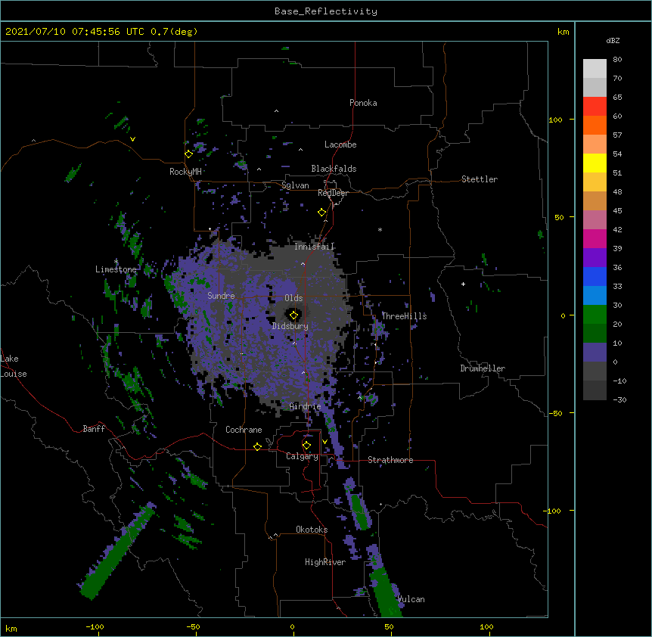This screenshot has height=637, width=652.
Task: Click the white caret marker west of Ponoka
Action: [276, 111]
